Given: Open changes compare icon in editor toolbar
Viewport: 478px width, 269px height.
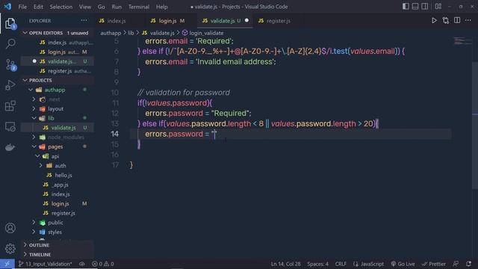Looking at the screenshot, I should tap(446, 21).
